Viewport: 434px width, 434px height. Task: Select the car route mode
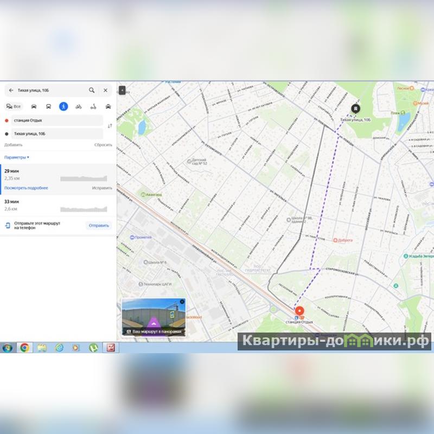pos(34,106)
